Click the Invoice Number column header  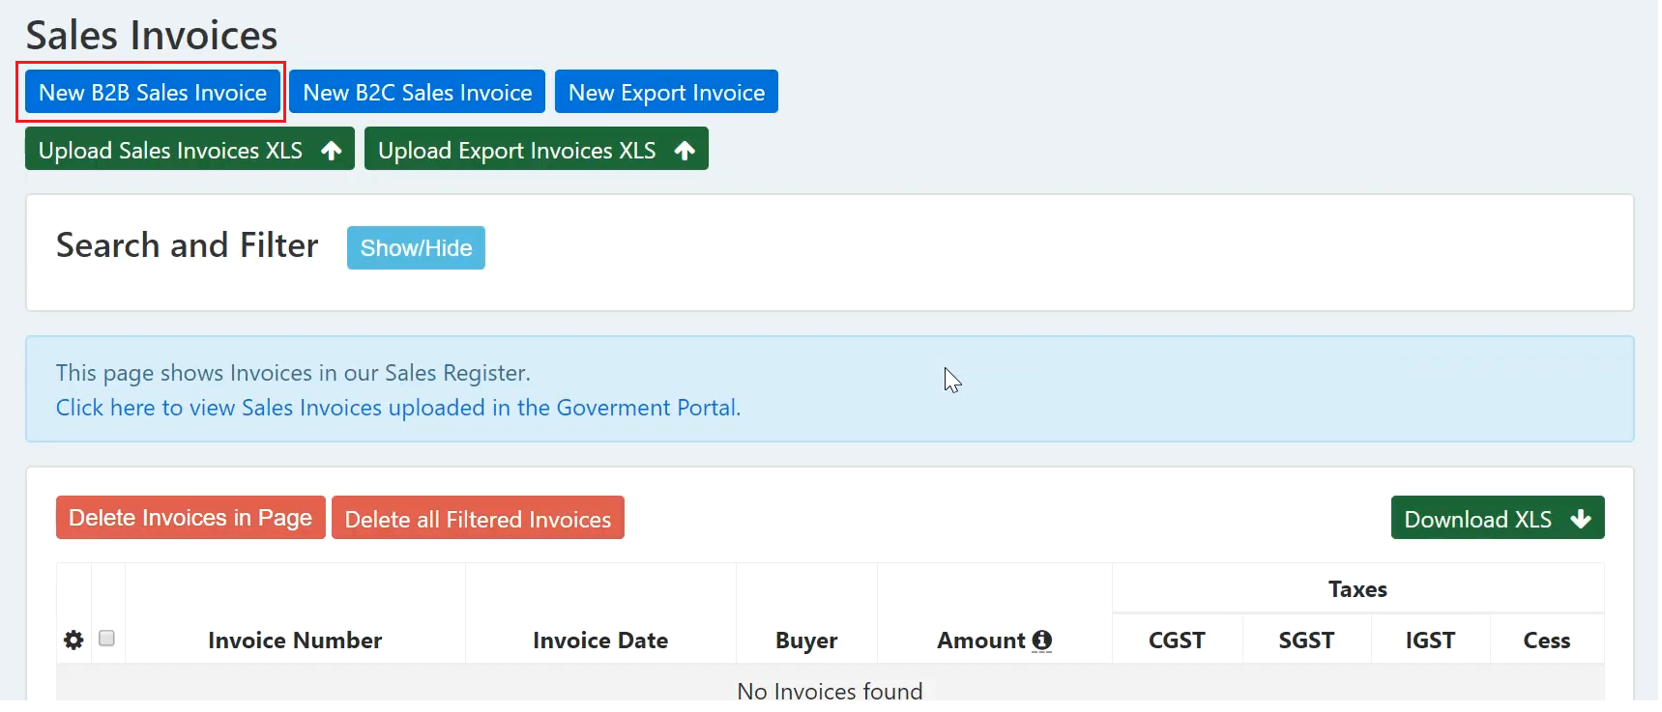coord(295,641)
